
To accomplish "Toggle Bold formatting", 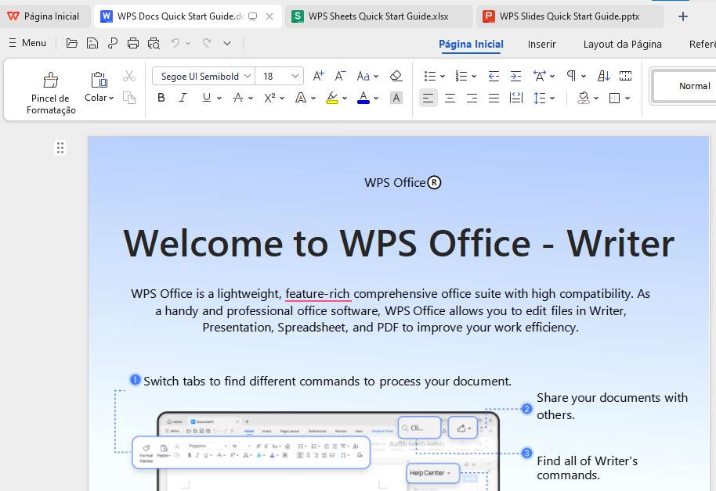I will (x=161, y=98).
